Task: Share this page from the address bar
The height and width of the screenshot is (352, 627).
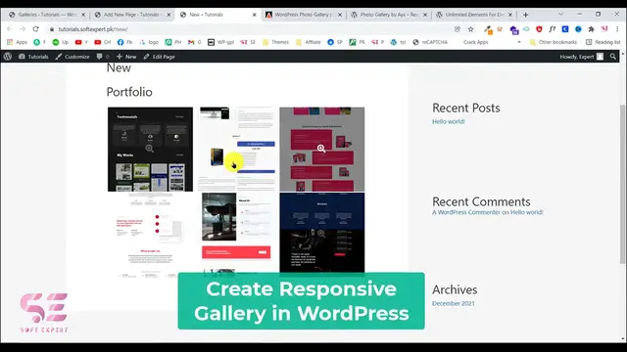Action: (x=458, y=29)
